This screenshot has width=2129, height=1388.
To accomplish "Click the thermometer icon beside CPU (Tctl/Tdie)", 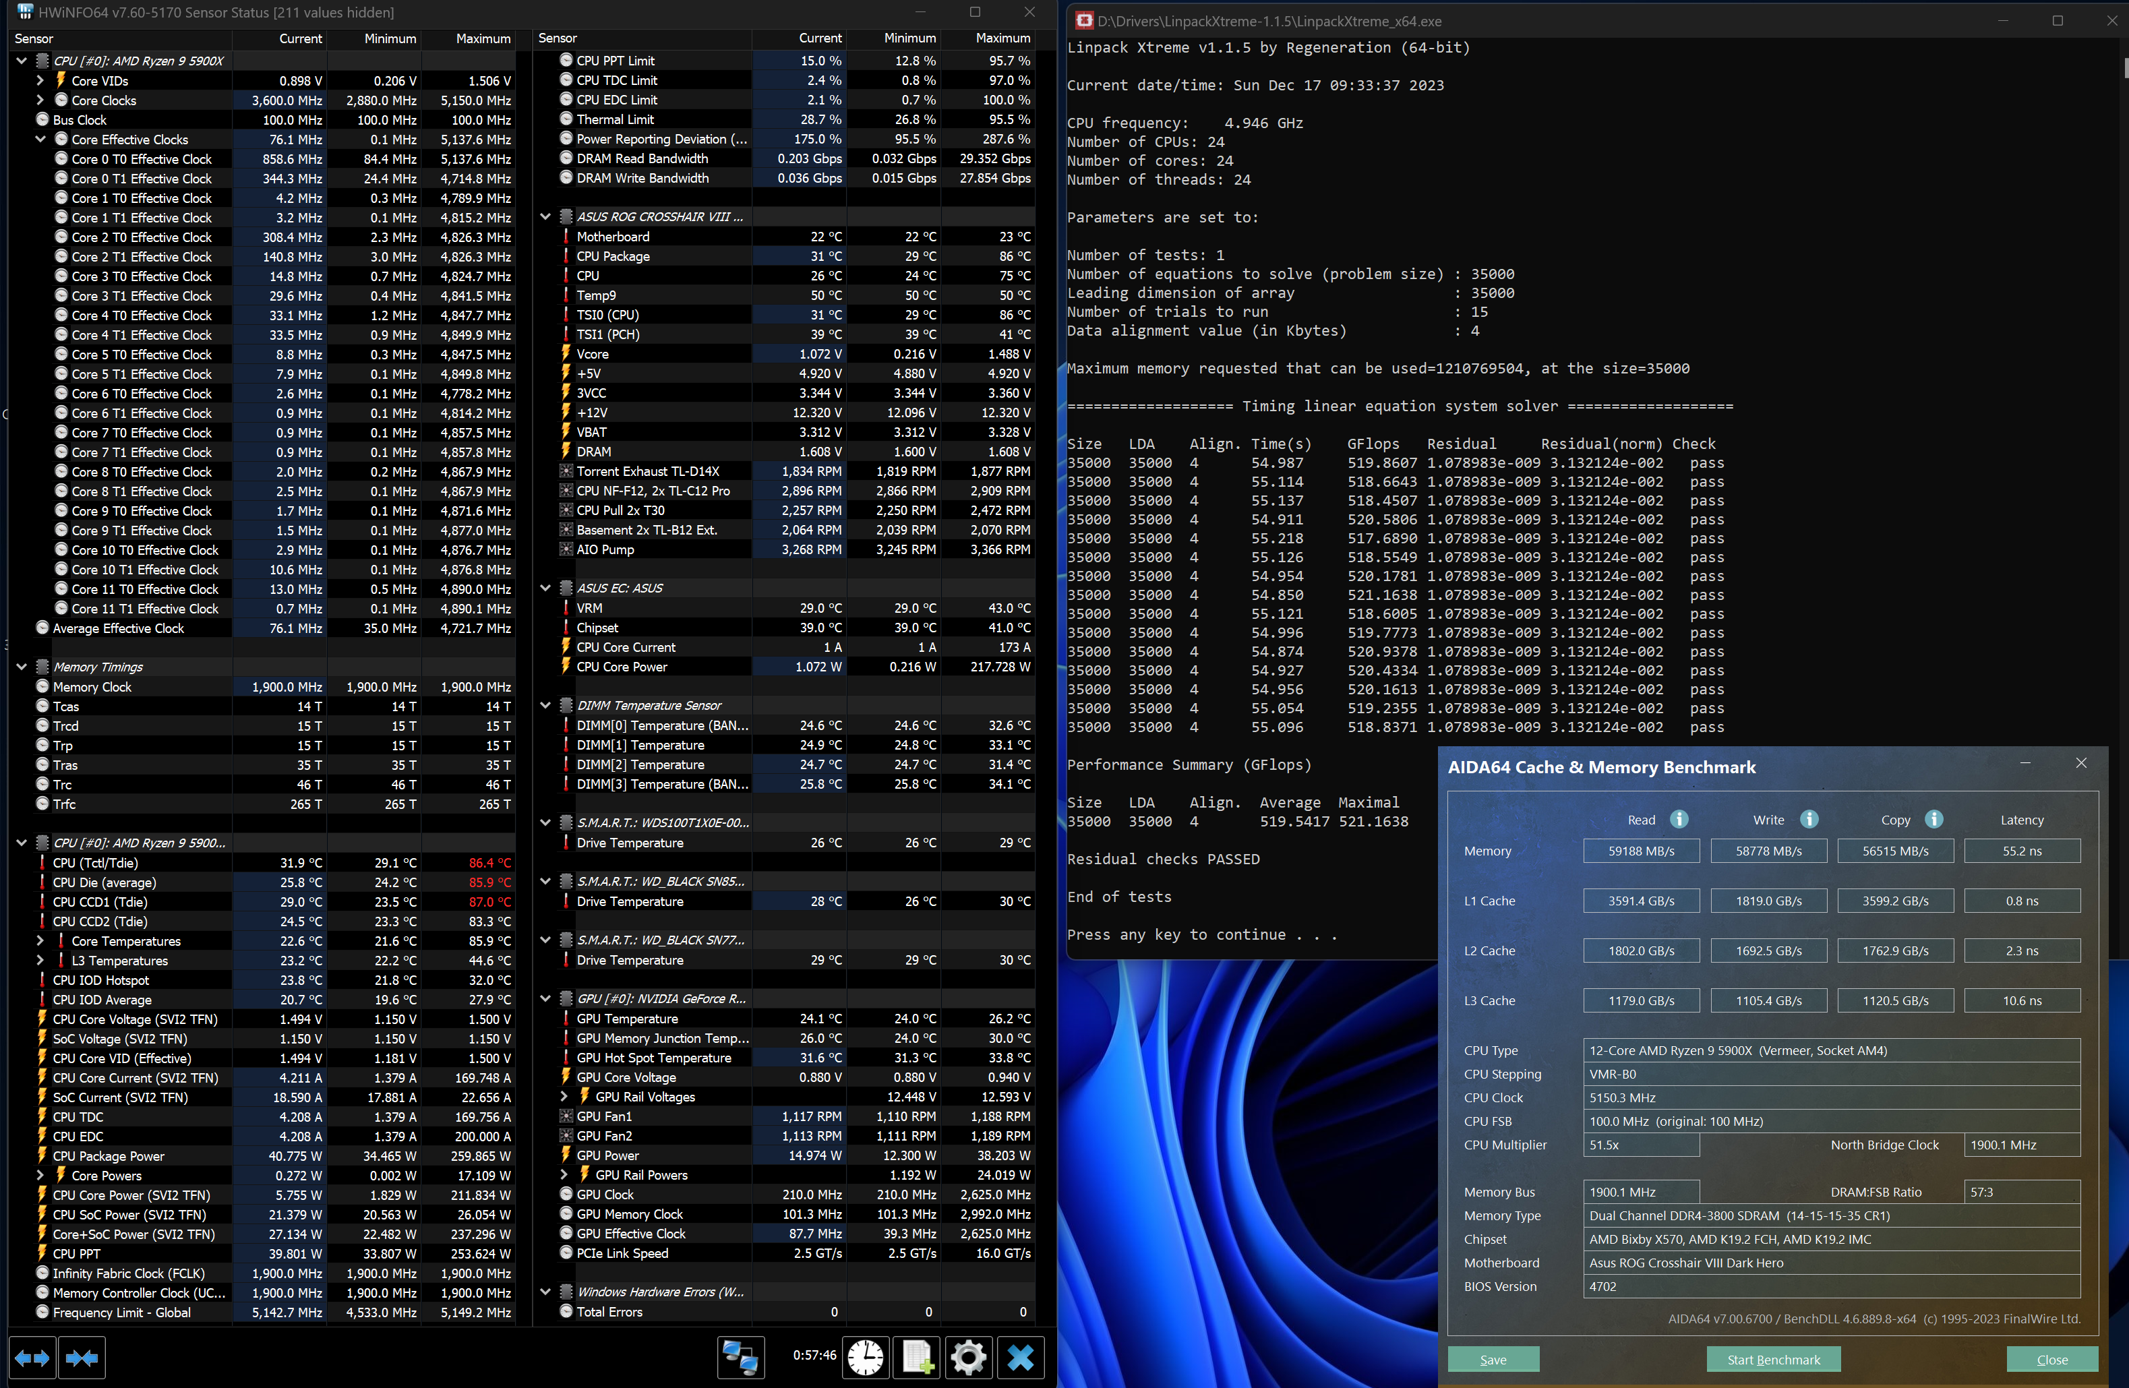I will point(42,862).
